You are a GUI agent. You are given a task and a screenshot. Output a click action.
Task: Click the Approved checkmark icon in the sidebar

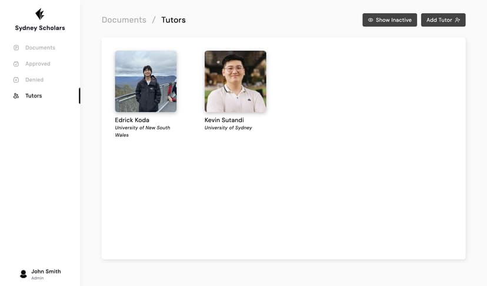click(x=16, y=63)
